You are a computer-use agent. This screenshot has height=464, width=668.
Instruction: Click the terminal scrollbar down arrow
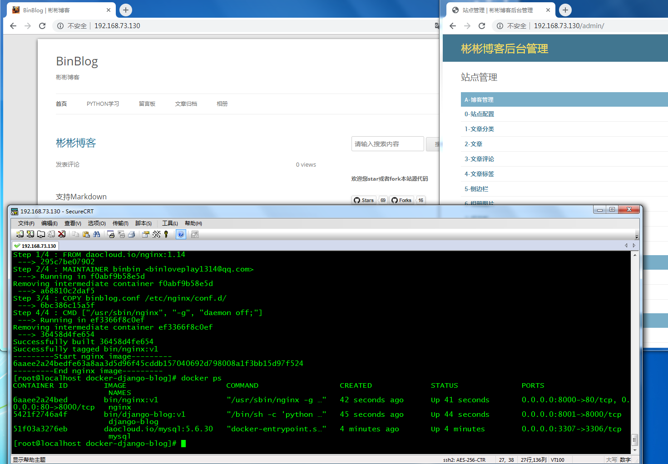coord(635,450)
